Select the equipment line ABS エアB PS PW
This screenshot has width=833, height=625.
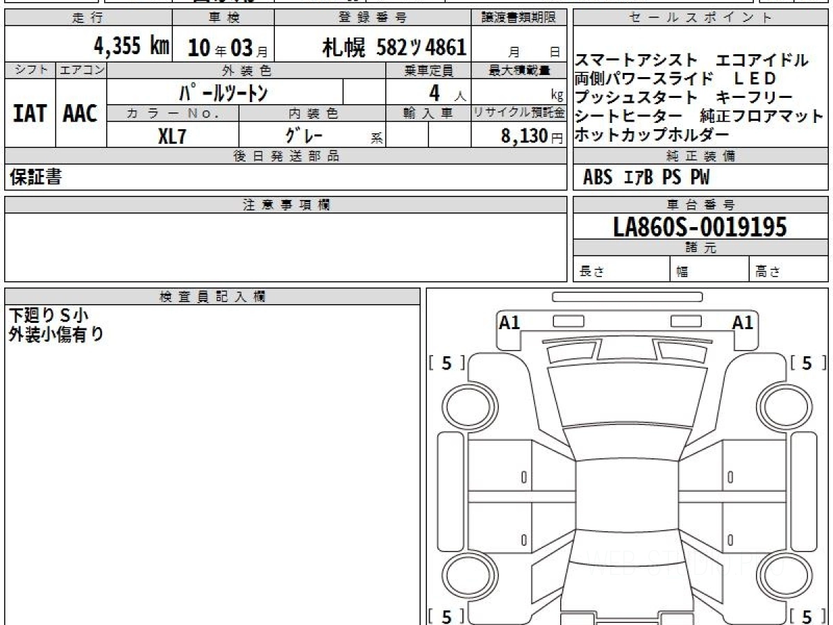pos(646,178)
